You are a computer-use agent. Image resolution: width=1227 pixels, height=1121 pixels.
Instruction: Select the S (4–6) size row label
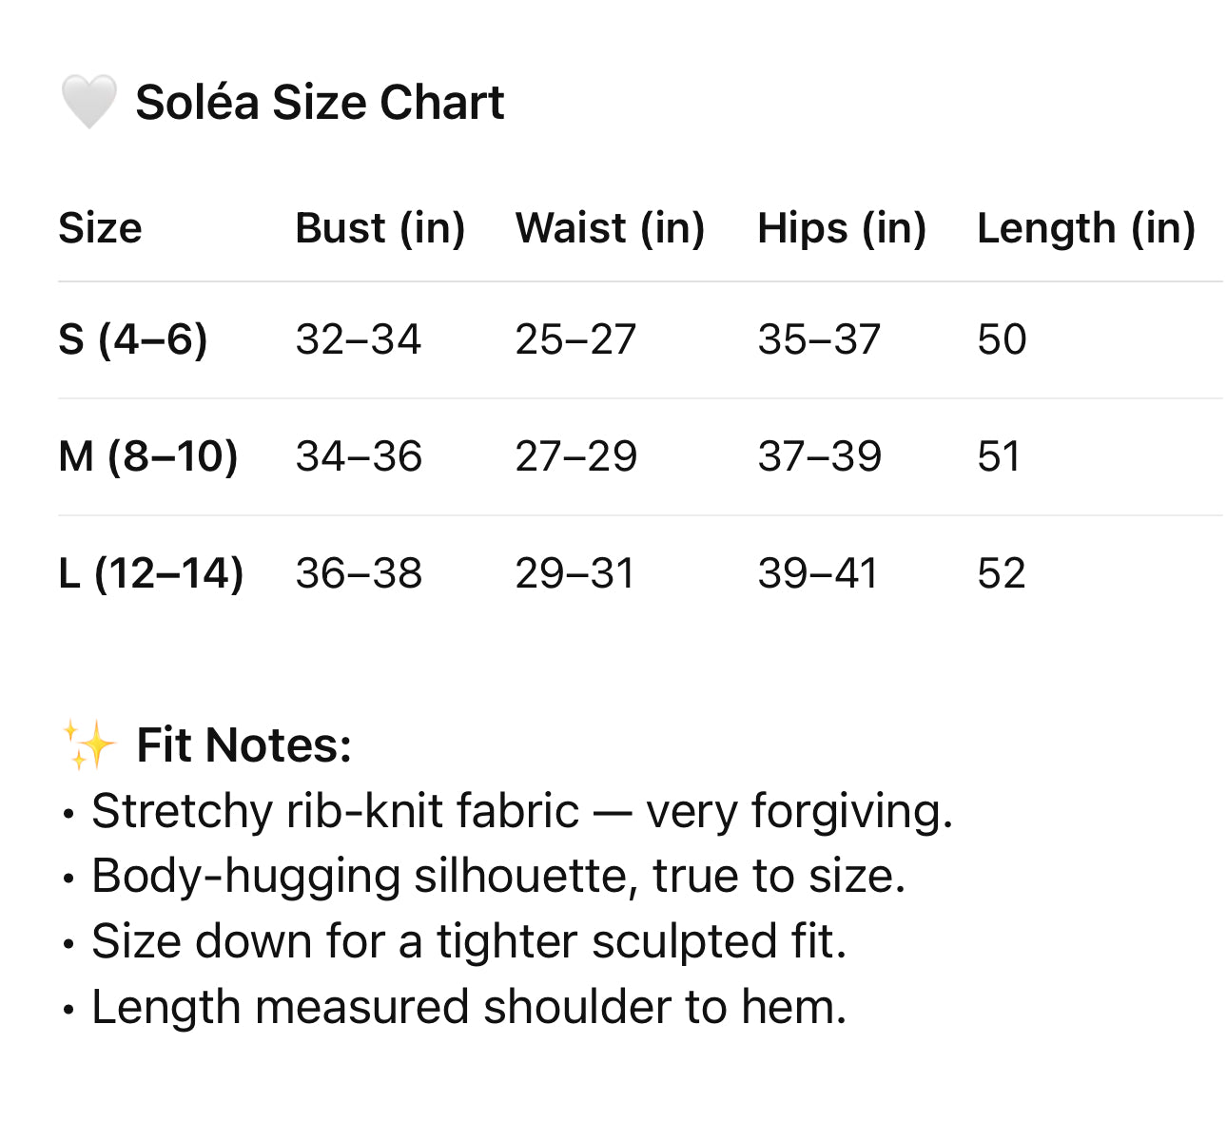pyautogui.click(x=132, y=339)
